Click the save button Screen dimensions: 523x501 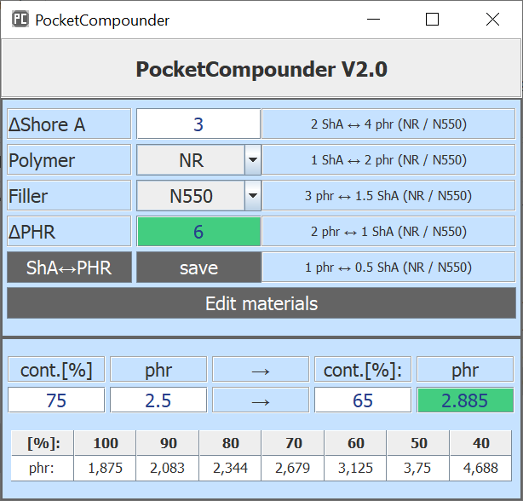tap(198, 268)
